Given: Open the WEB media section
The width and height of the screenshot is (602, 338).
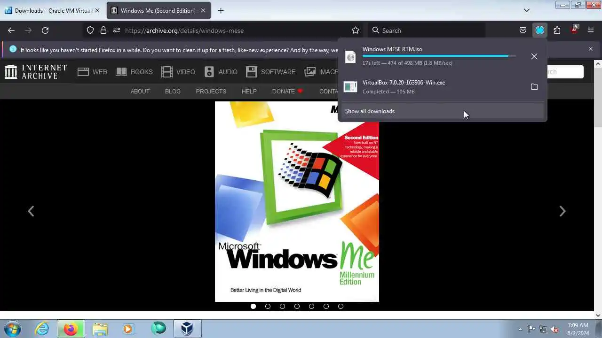Looking at the screenshot, I should coord(93,72).
